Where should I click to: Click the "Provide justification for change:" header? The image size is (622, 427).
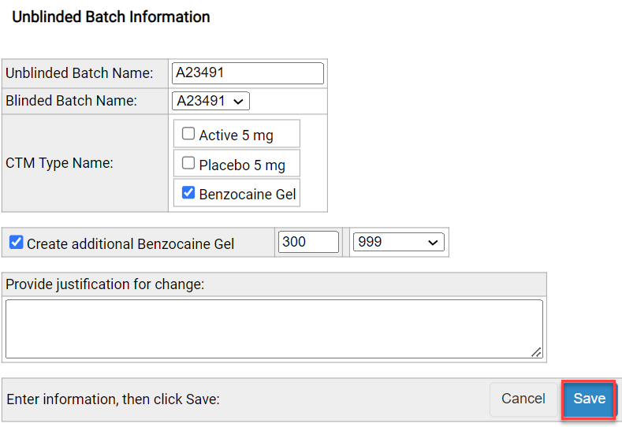point(105,284)
